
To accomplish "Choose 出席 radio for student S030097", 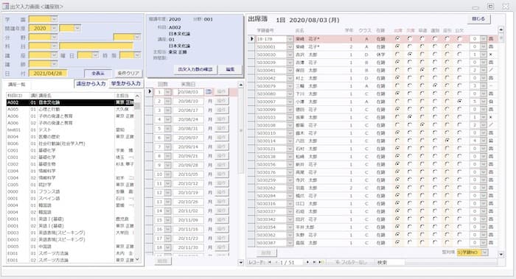I will coord(397,102).
